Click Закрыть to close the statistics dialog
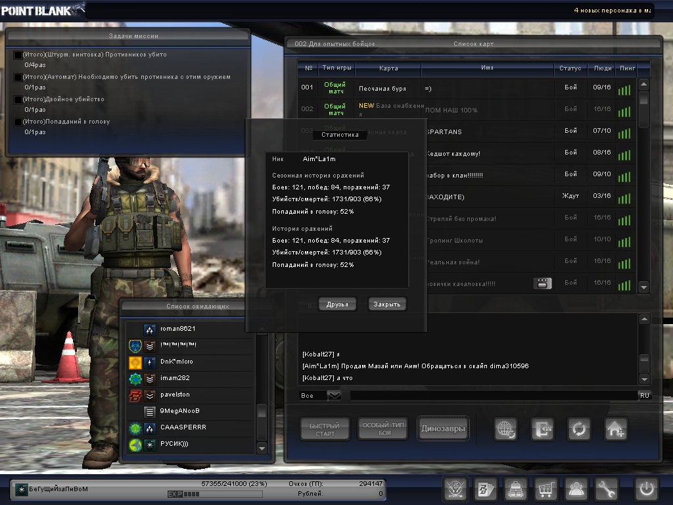 coord(386,304)
